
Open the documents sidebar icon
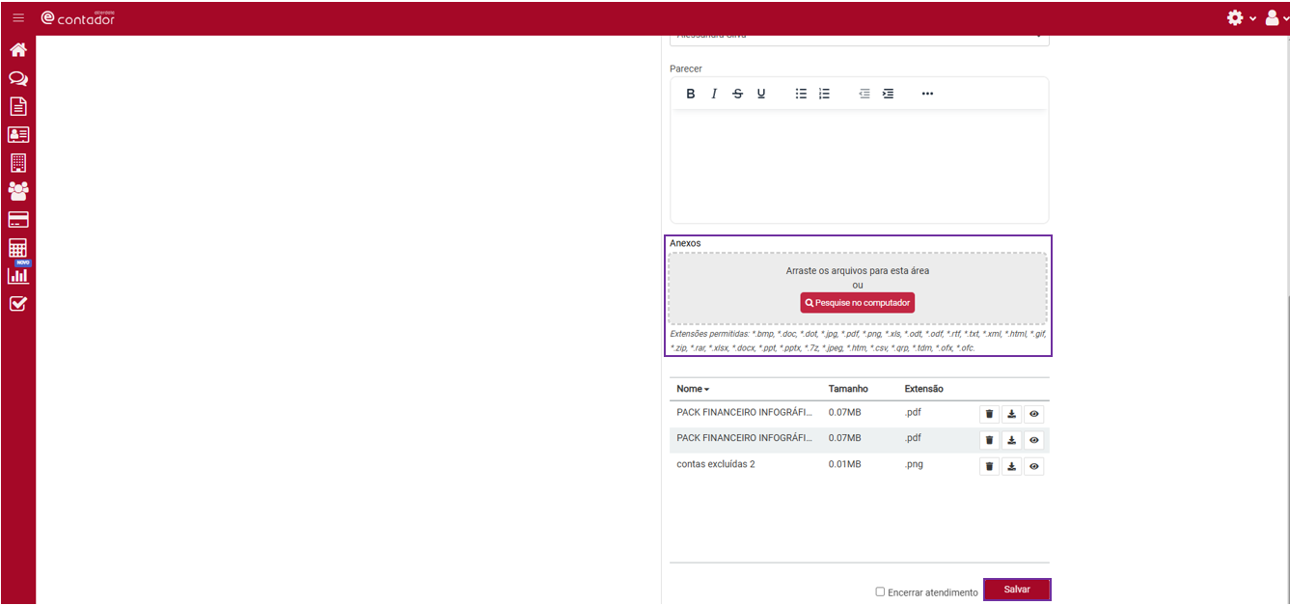tap(17, 106)
